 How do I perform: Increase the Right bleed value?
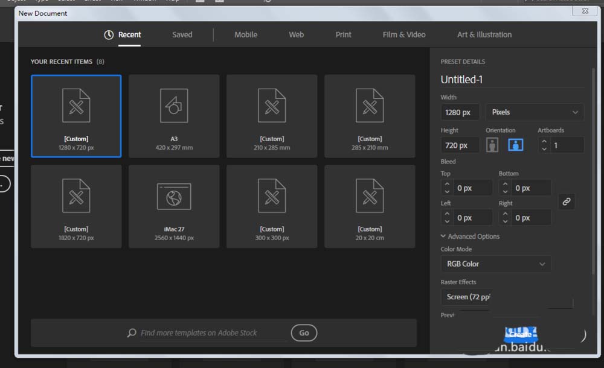tap(505, 214)
